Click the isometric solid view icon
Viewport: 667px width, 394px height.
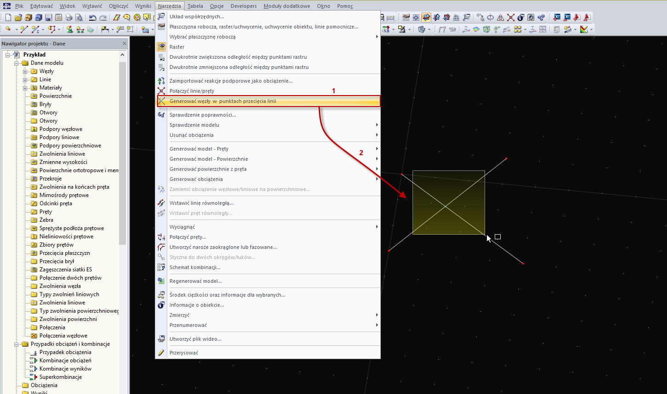421,29
